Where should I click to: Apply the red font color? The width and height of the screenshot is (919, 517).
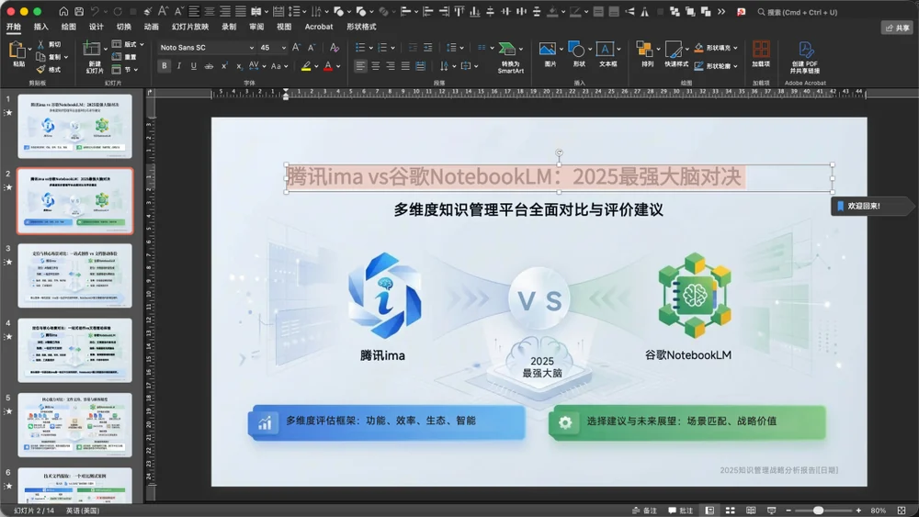tap(328, 66)
